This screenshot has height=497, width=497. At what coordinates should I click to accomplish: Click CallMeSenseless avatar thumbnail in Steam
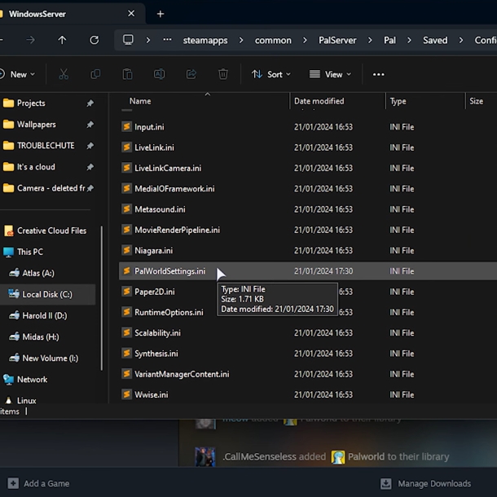click(205, 457)
